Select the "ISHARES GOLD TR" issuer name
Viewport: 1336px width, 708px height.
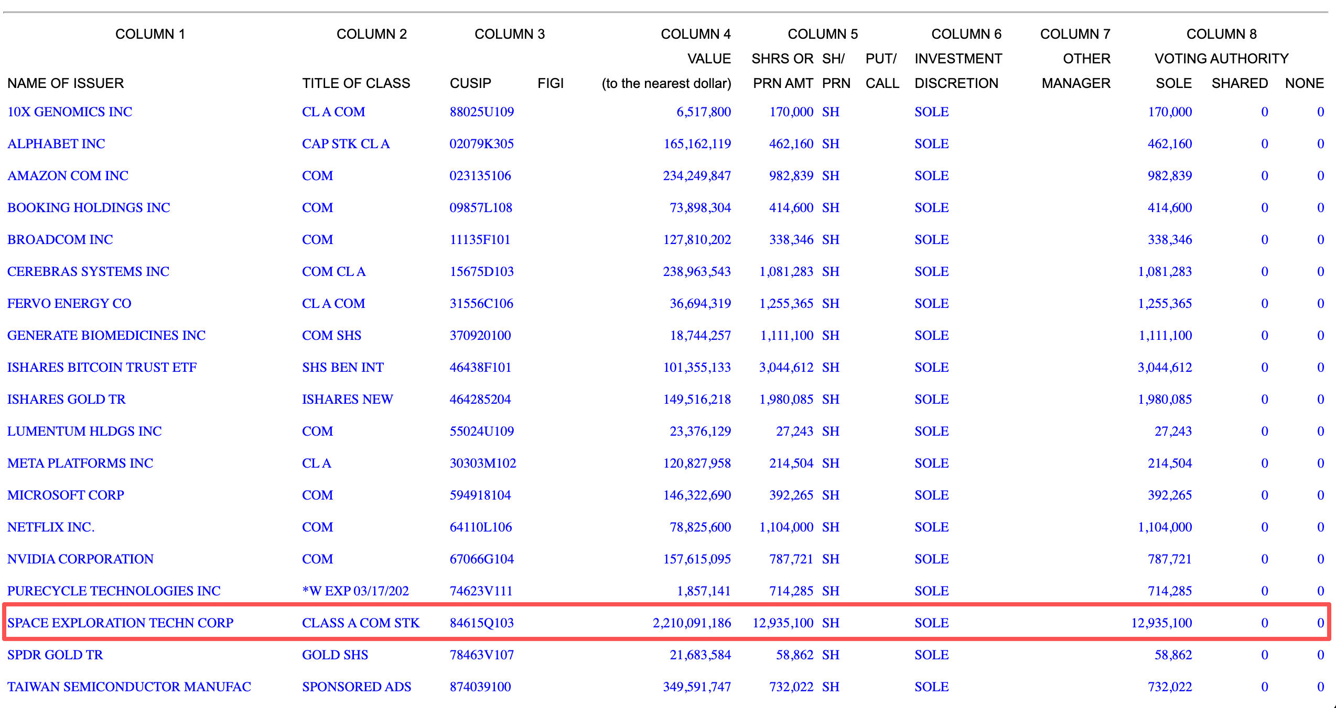(x=67, y=399)
